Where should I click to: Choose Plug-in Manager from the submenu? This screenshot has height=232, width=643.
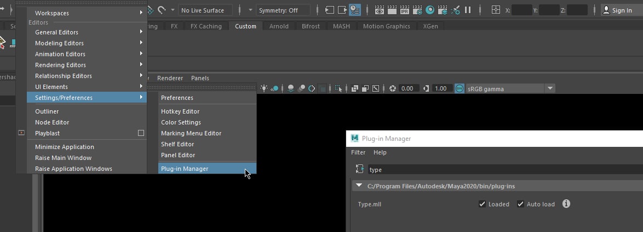[x=208, y=168]
